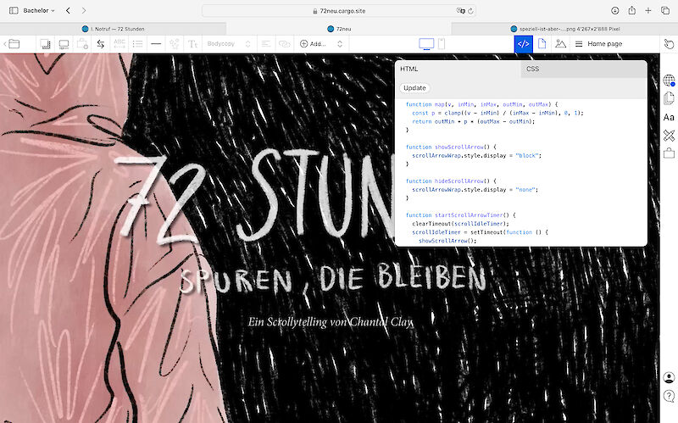The height and width of the screenshot is (423, 678).
Task: Open the briefcase commerce icon
Action: 669,153
